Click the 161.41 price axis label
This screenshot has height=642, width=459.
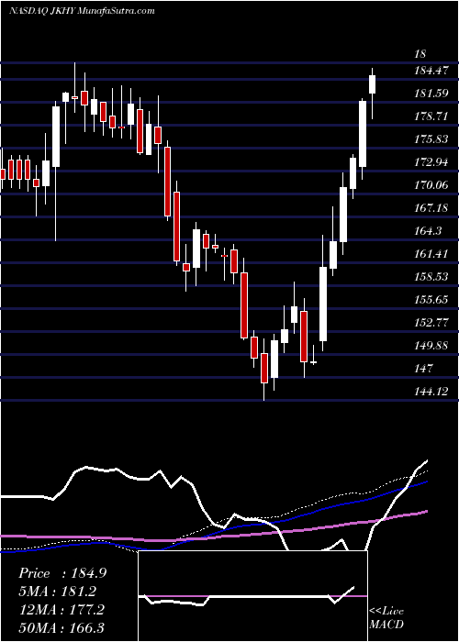coord(431,254)
